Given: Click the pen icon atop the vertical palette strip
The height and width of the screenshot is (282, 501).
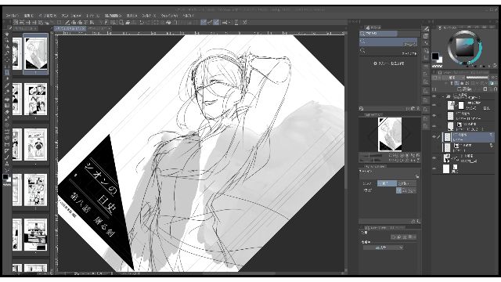Looking at the screenshot, I should [x=426, y=29].
